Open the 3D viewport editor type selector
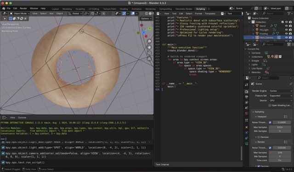 point(5,13)
